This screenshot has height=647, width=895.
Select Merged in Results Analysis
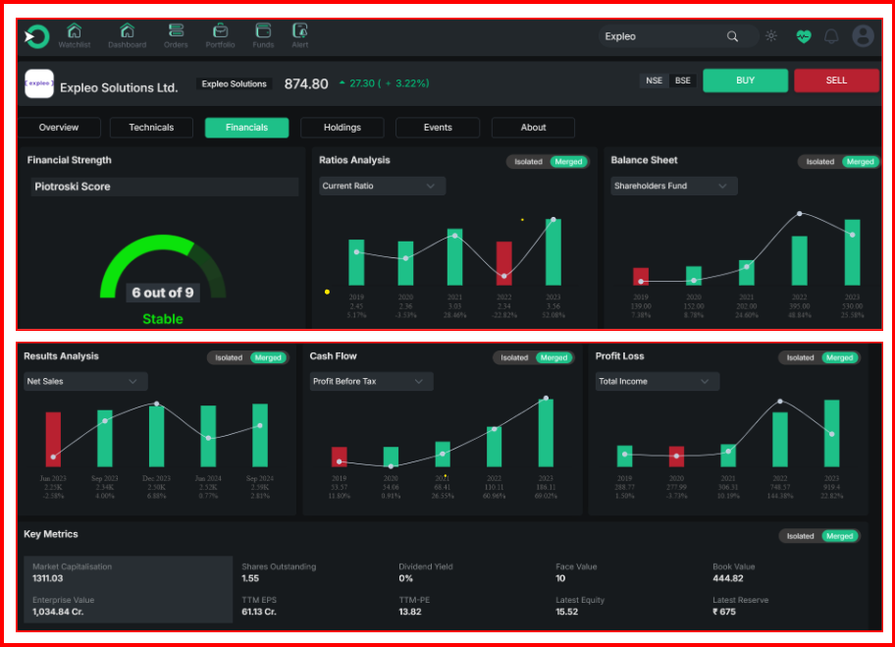(x=268, y=358)
